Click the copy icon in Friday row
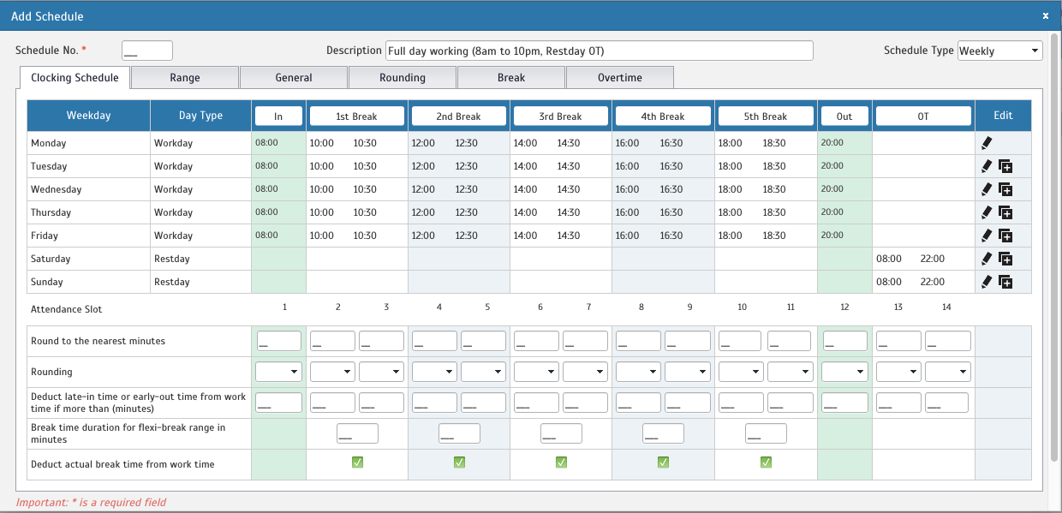 pos(1005,236)
